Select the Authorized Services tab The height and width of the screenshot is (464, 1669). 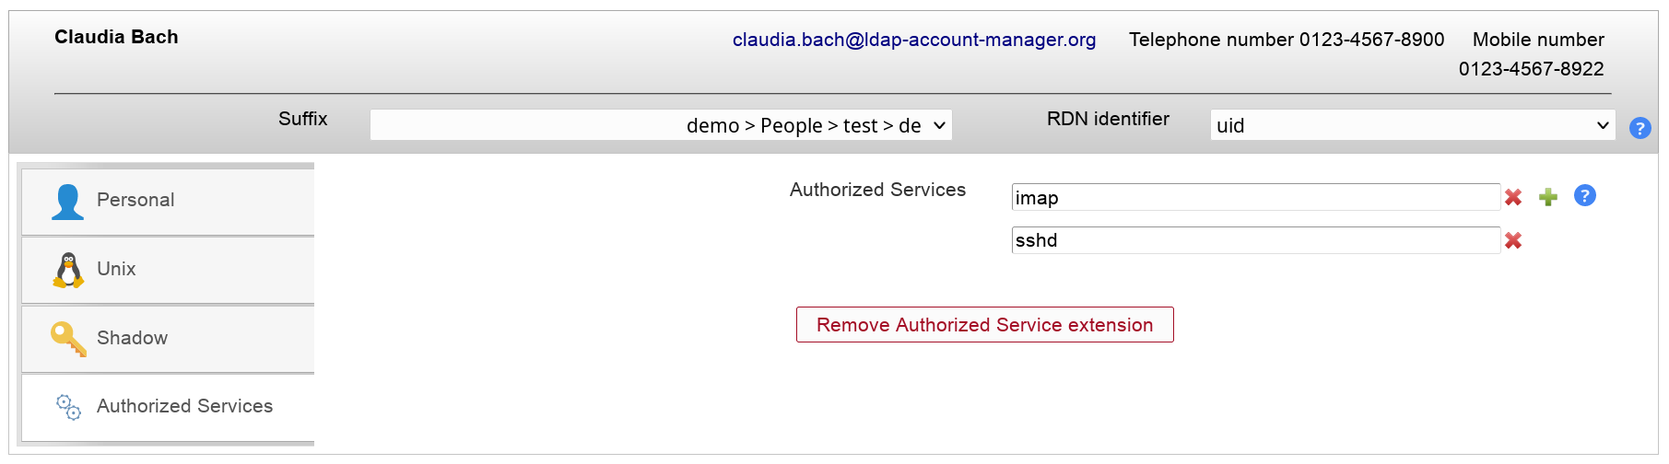coord(184,406)
